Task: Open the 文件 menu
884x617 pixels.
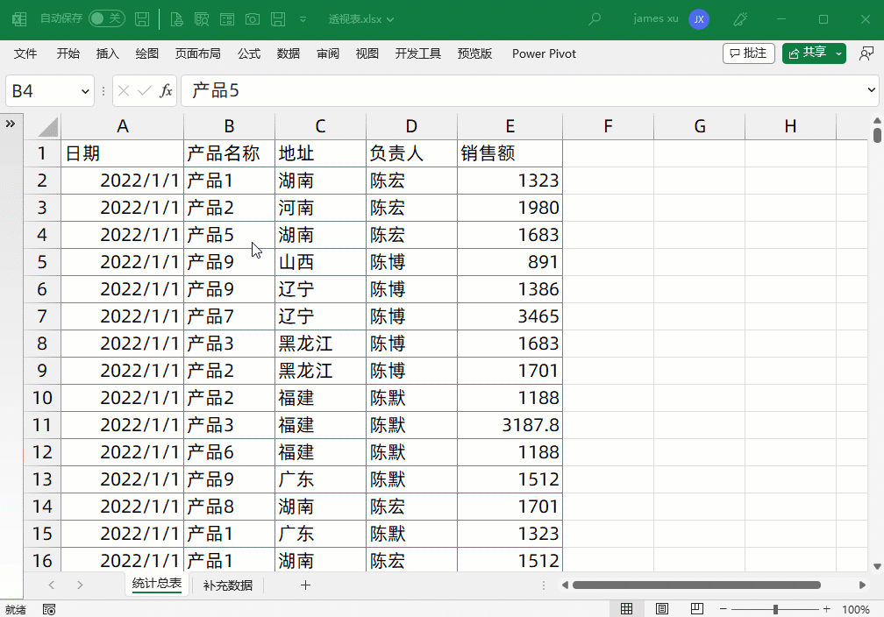Action: [25, 53]
